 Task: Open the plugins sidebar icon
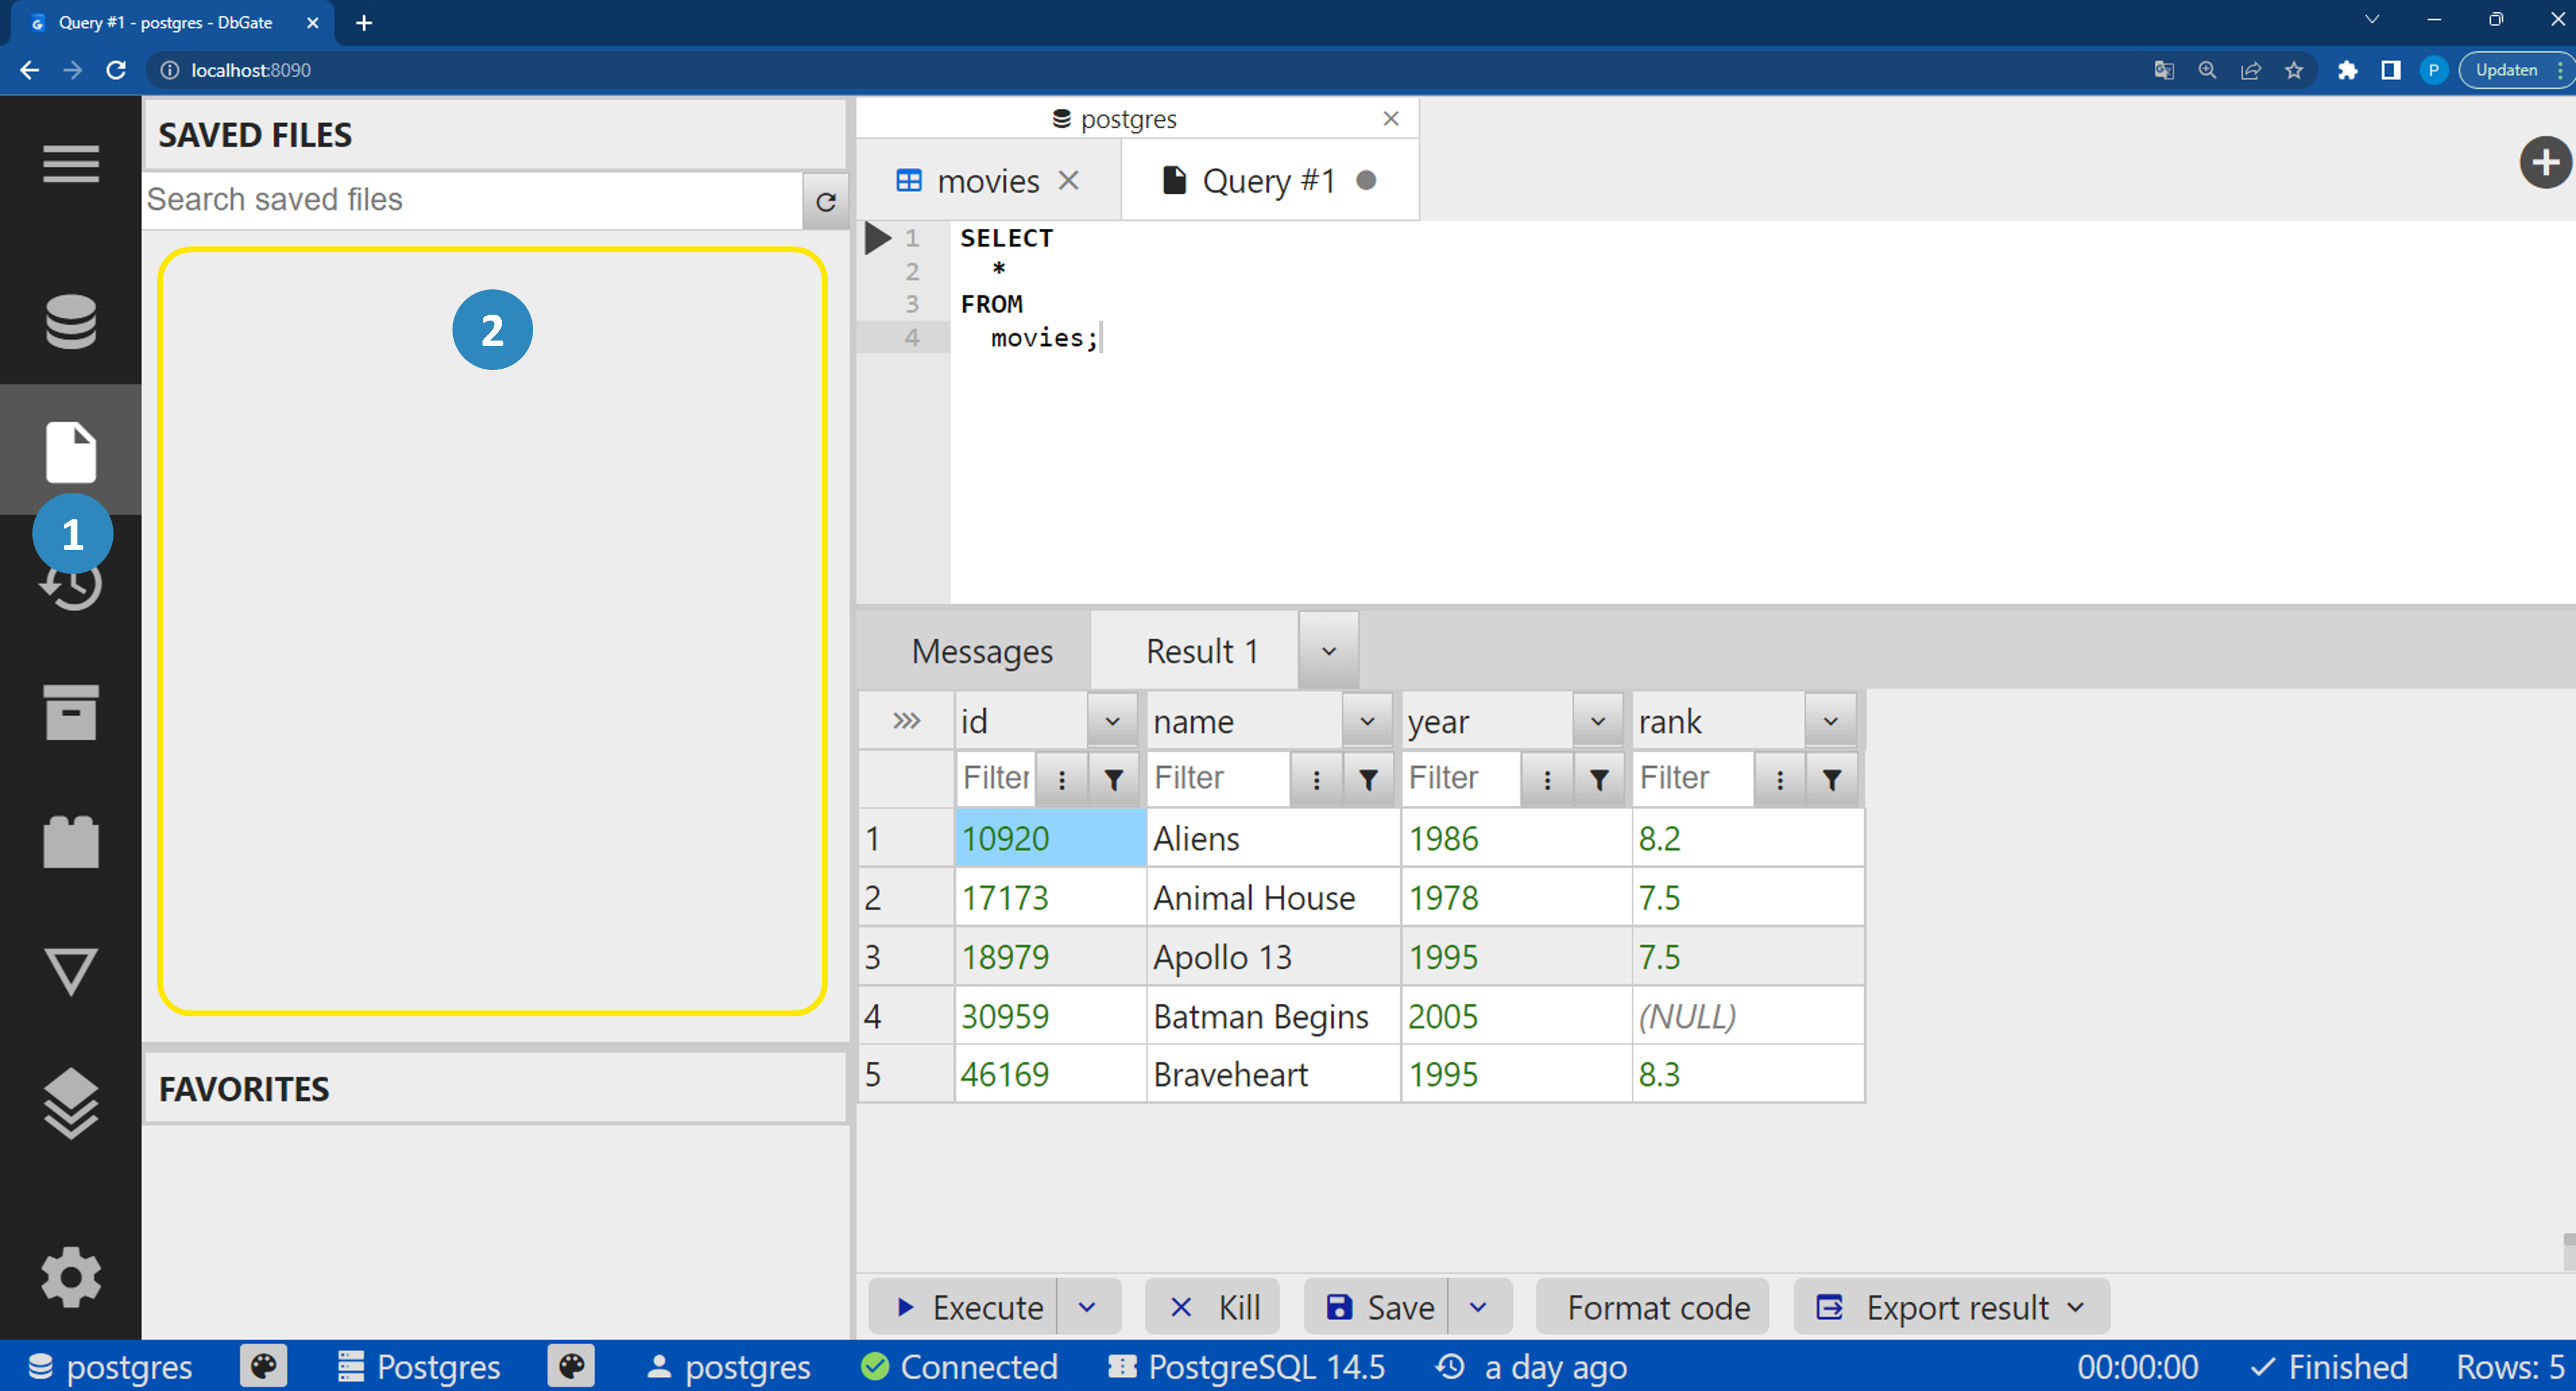(x=71, y=842)
